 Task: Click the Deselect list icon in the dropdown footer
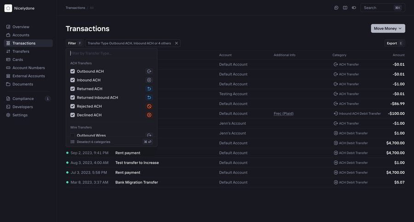pos(72,142)
